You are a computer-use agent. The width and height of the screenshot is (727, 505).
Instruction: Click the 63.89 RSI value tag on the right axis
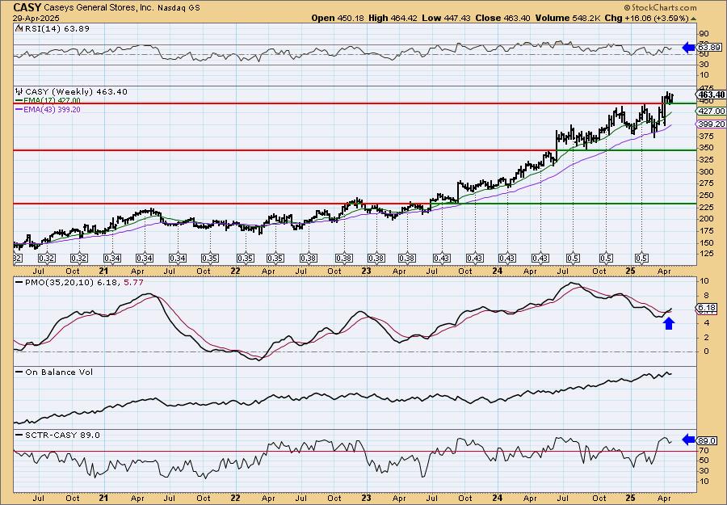[709, 48]
